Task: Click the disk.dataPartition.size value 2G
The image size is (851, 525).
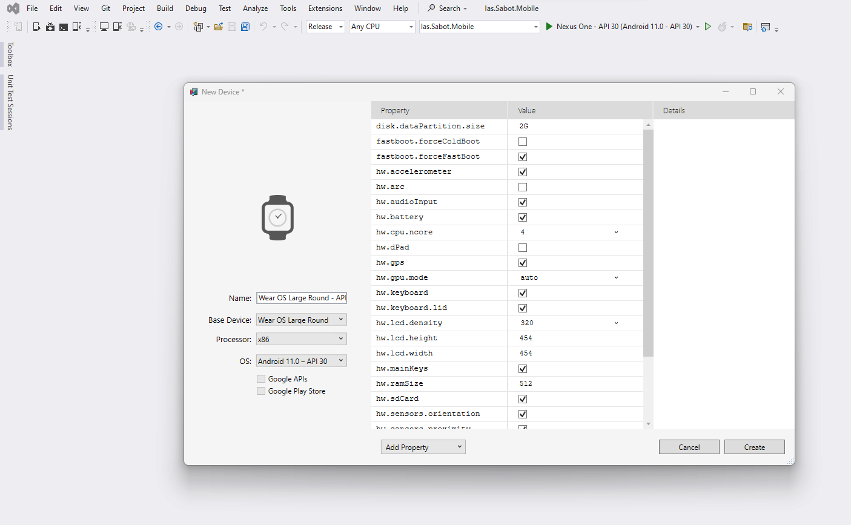Action: [524, 127]
